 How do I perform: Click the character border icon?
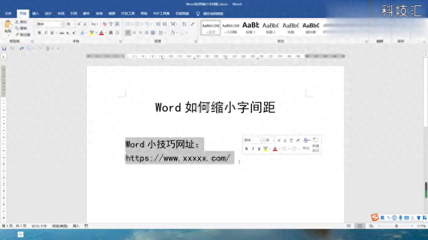[118, 24]
